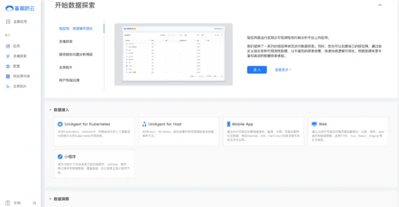The width and height of the screenshot is (399, 207).
Task: Click the 应用 sidebar icon
Action: (x=8, y=46)
